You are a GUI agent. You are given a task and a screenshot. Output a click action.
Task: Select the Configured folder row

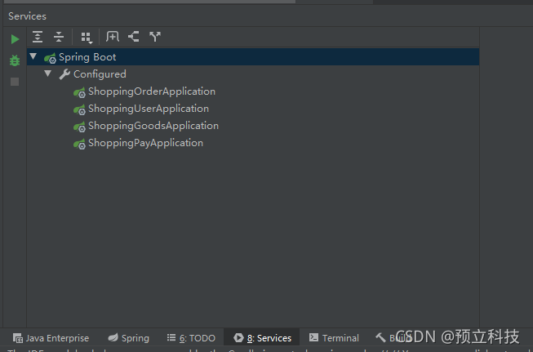(x=253, y=74)
